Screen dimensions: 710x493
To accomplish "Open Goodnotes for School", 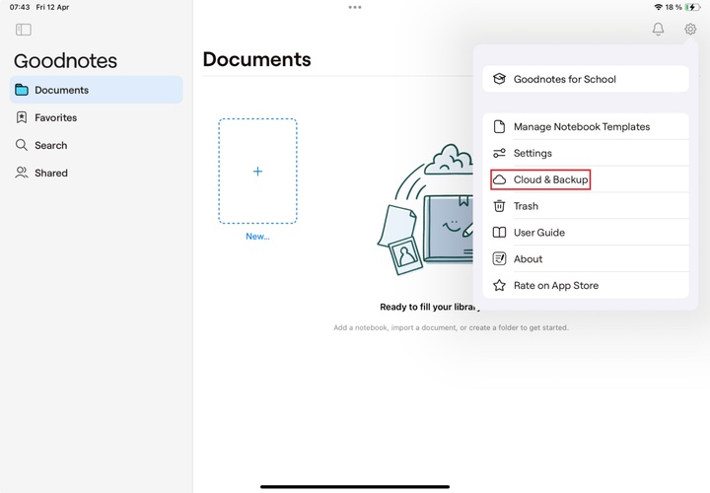I will pyautogui.click(x=586, y=79).
